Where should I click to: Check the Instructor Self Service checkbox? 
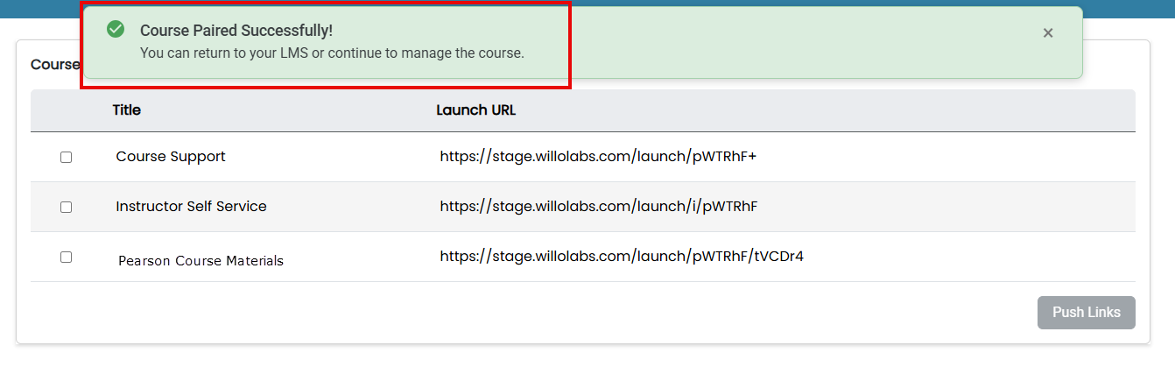click(x=66, y=208)
